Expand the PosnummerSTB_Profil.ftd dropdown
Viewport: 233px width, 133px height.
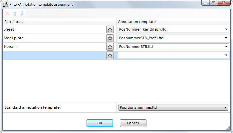(226, 38)
